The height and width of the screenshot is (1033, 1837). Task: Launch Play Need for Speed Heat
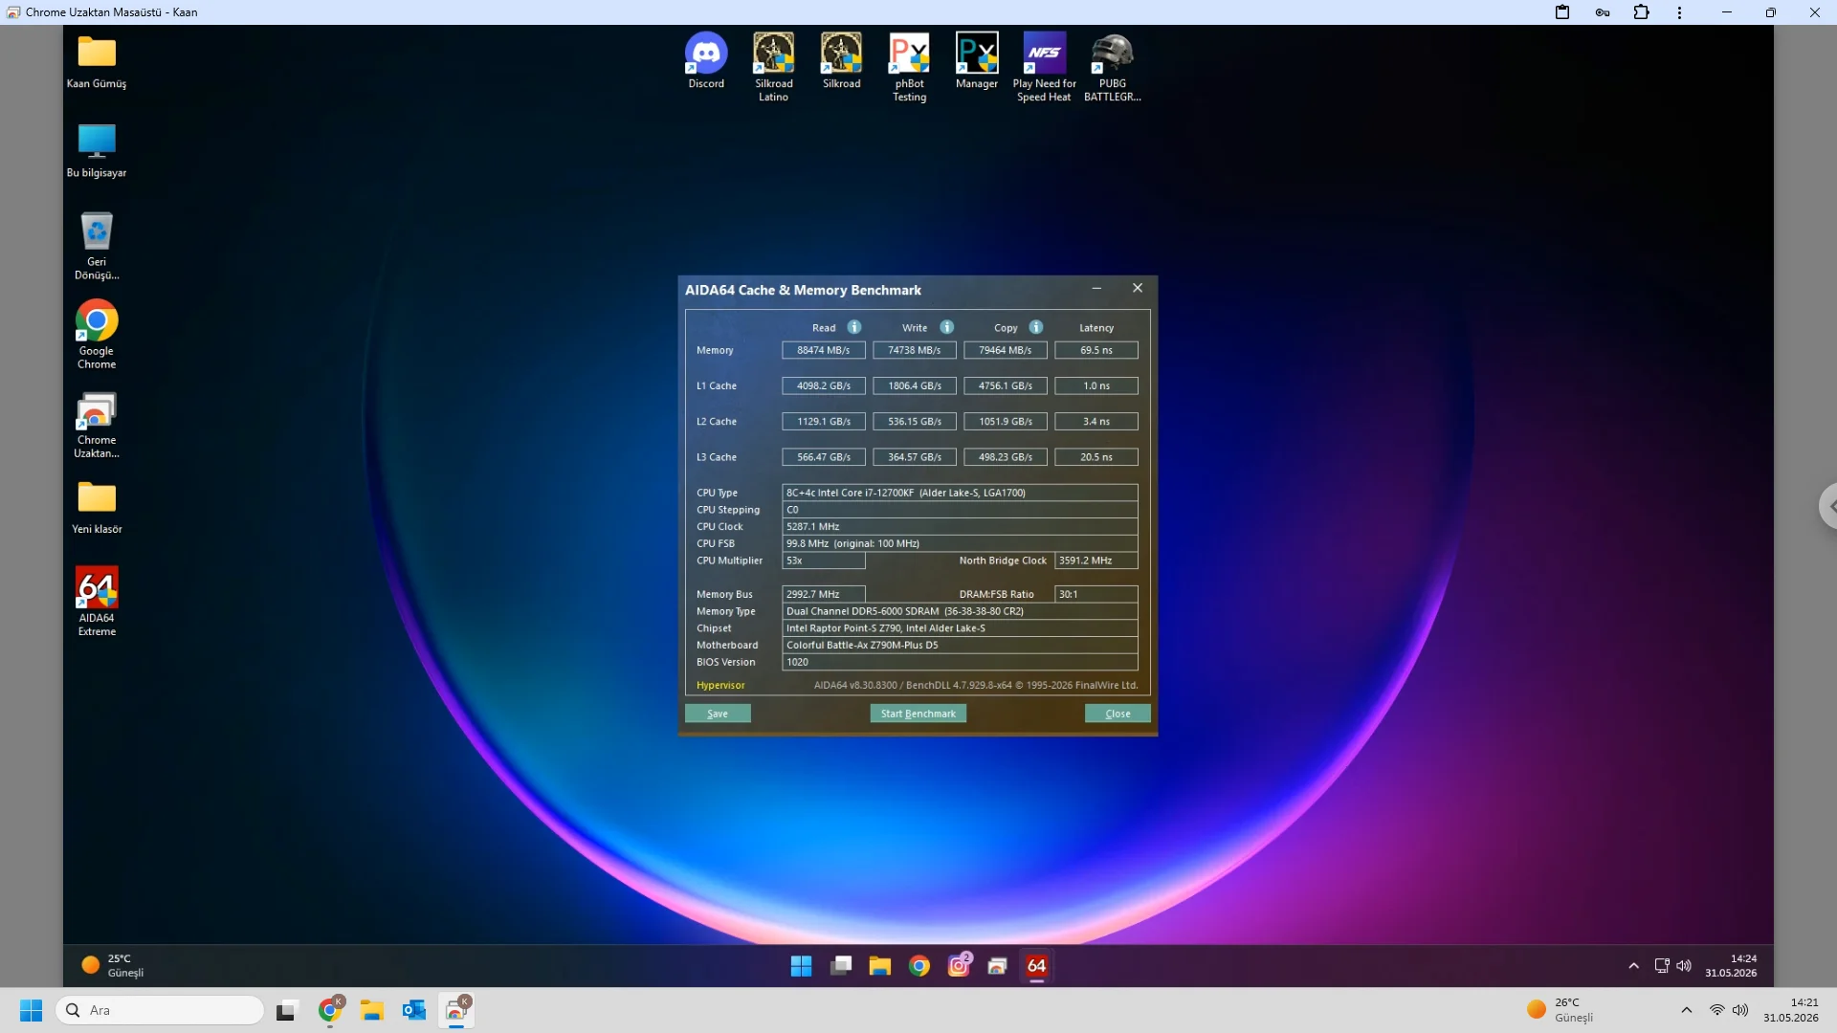pos(1045,67)
